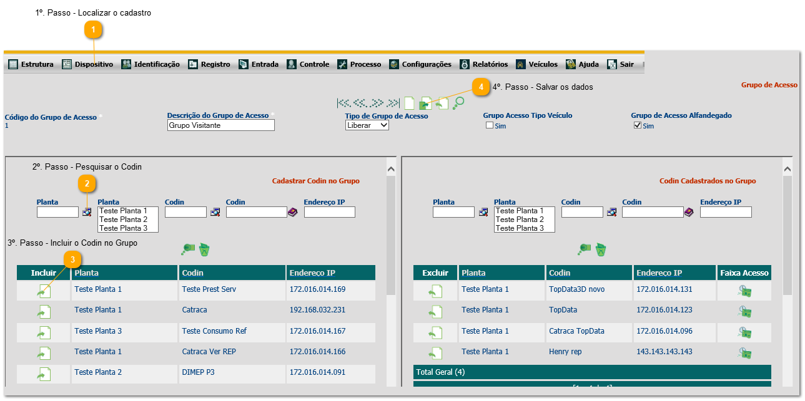Click the Descrição do Grupo de Acesso field
805x401 pixels.
[x=221, y=125]
